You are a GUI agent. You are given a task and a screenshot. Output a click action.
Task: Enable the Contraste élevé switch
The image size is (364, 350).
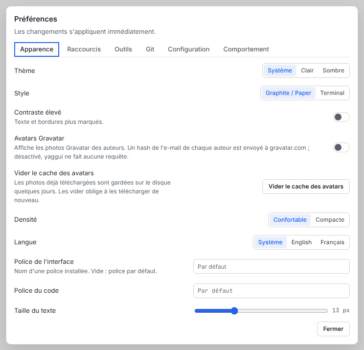[x=341, y=117]
